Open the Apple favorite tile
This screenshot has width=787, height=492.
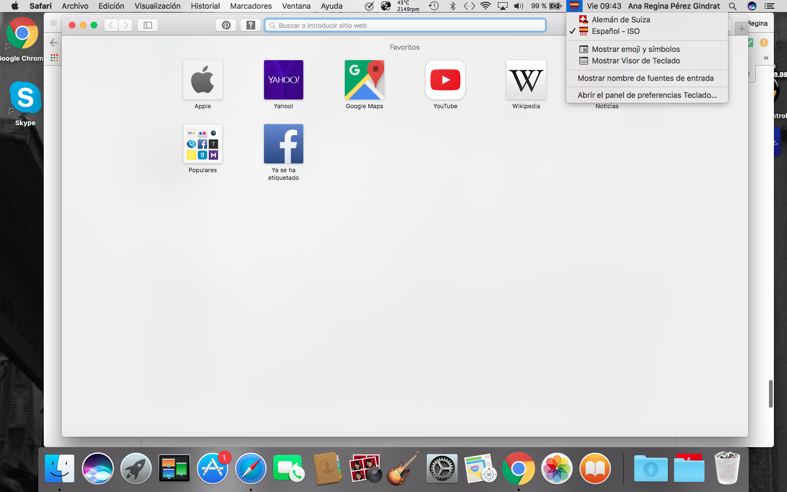click(x=203, y=80)
